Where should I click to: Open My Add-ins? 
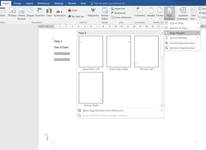tap(76, 16)
